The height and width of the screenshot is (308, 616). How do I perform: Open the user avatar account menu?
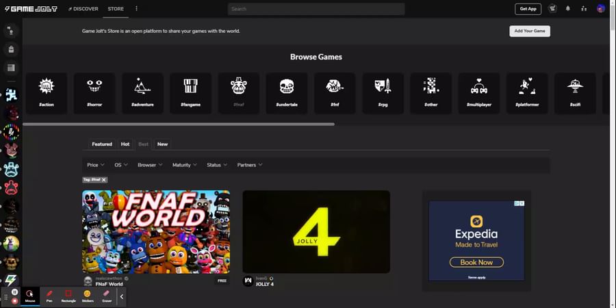coord(601,9)
